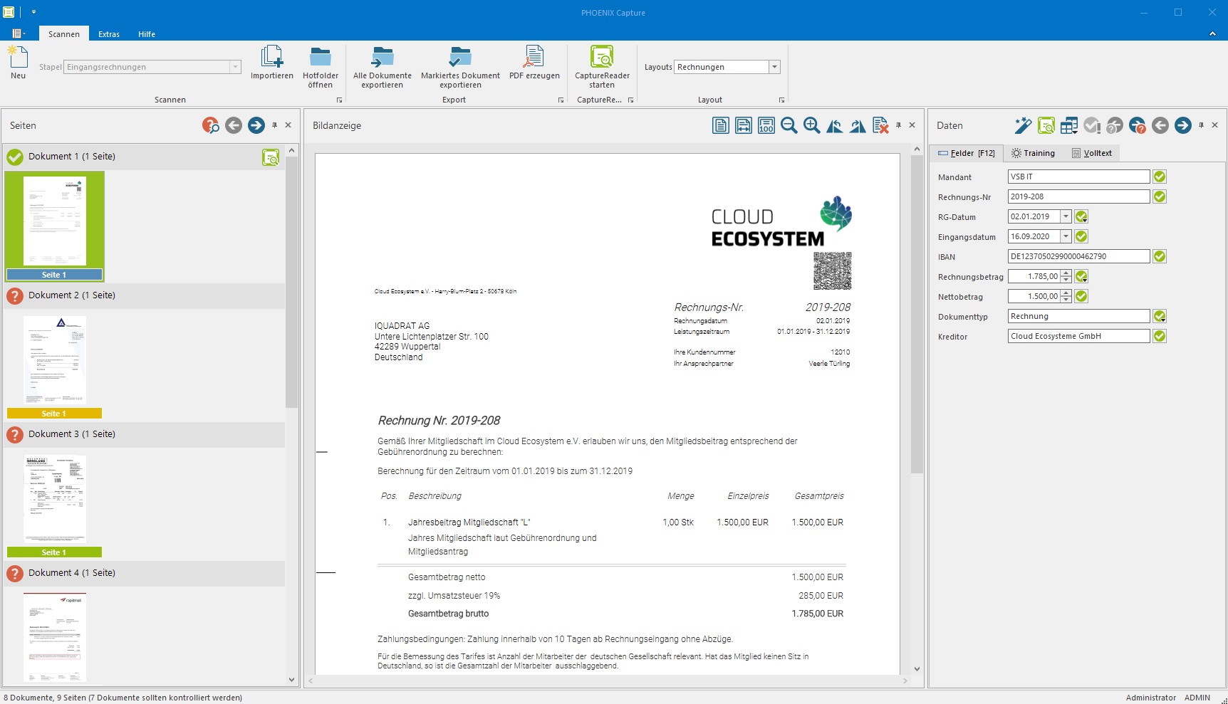Collapse the ribbon with the chevron
The image size is (1228, 704).
point(1212,33)
